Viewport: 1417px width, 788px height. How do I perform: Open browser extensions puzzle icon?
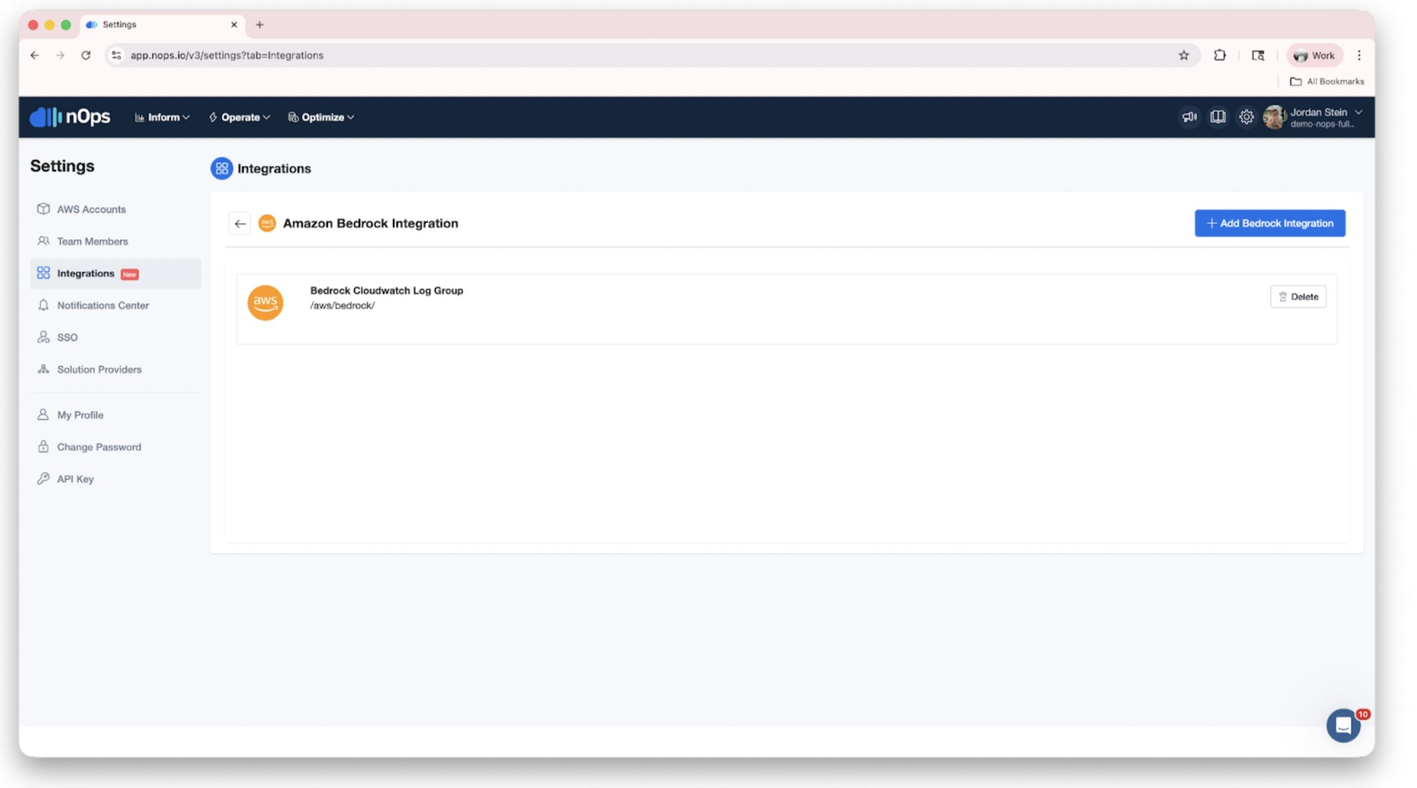point(1219,55)
